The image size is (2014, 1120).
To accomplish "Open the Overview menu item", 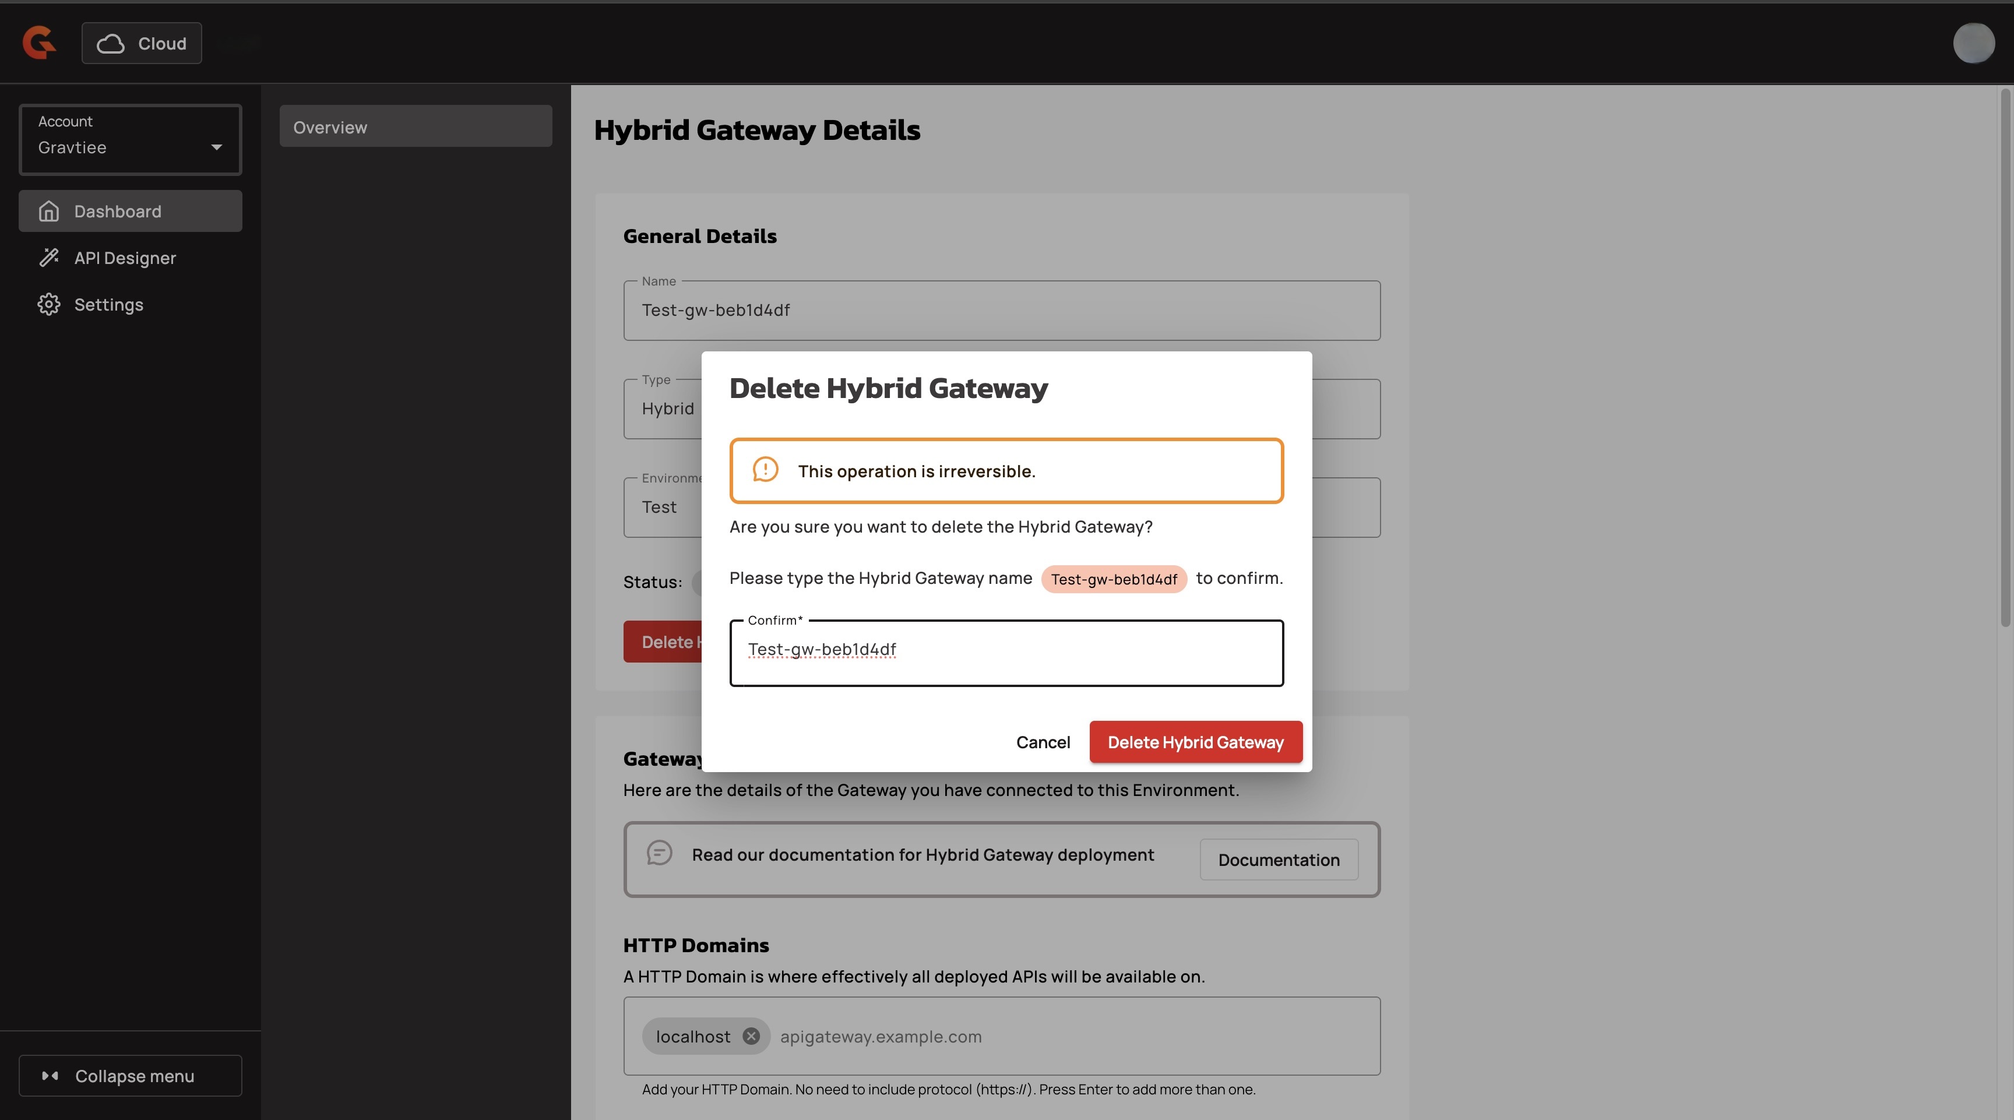I will 415,126.
